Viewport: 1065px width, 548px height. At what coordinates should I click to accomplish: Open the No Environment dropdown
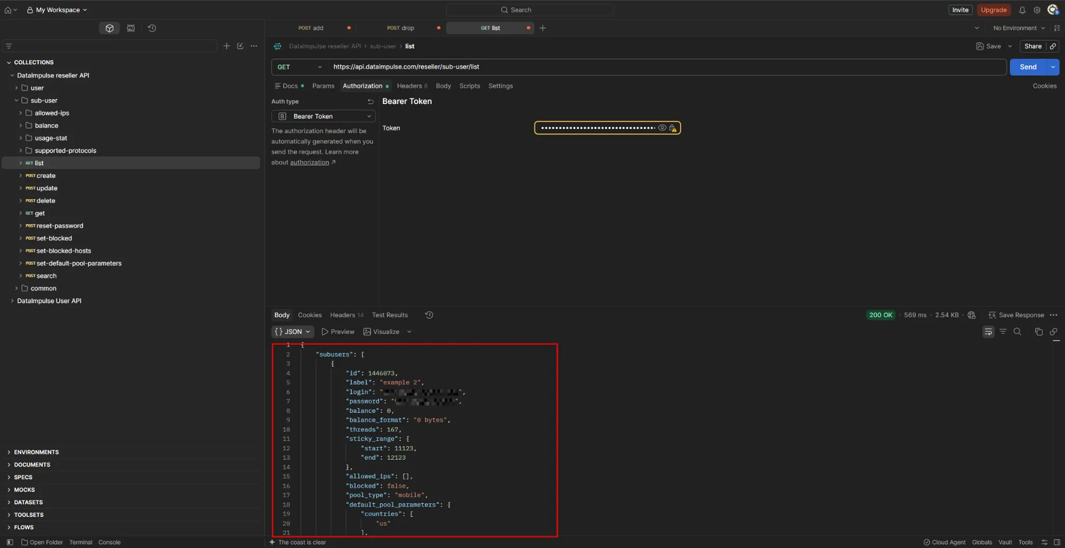tap(1019, 28)
